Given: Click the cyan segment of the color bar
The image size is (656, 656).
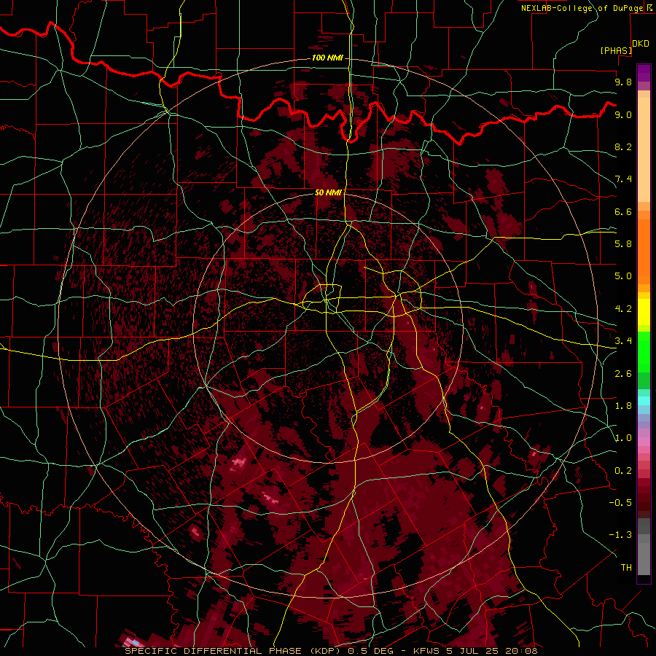Looking at the screenshot, I should pyautogui.click(x=644, y=401).
